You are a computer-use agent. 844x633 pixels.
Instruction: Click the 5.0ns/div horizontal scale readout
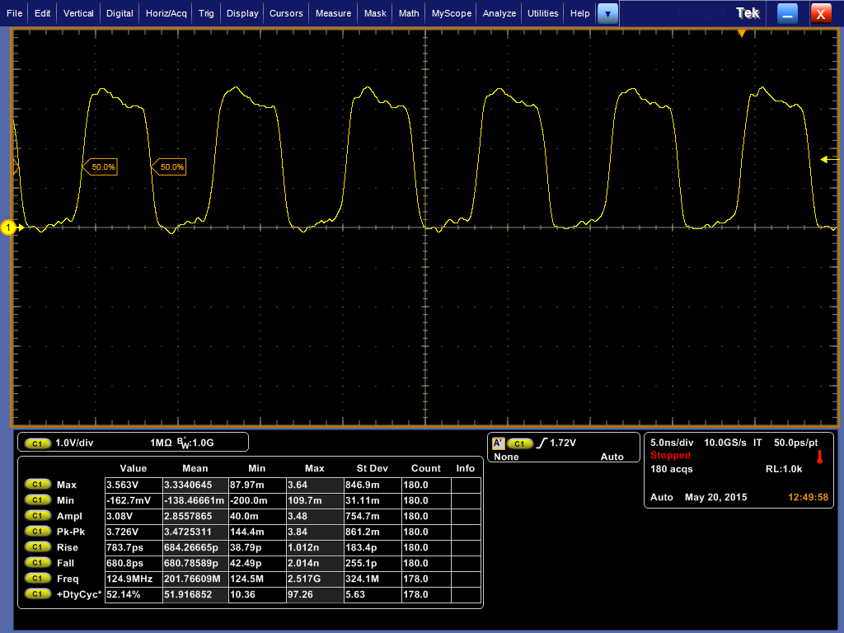click(x=672, y=443)
